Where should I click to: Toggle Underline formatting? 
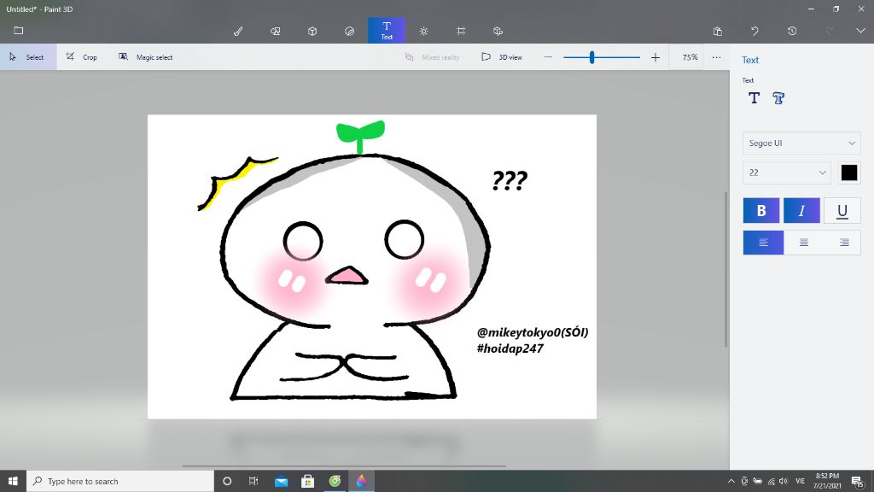(x=842, y=211)
